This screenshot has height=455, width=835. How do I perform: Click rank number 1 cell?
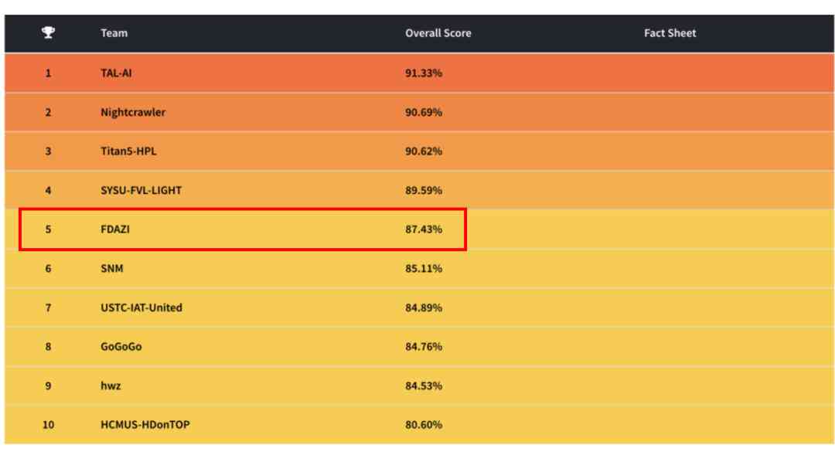pyautogui.click(x=48, y=73)
